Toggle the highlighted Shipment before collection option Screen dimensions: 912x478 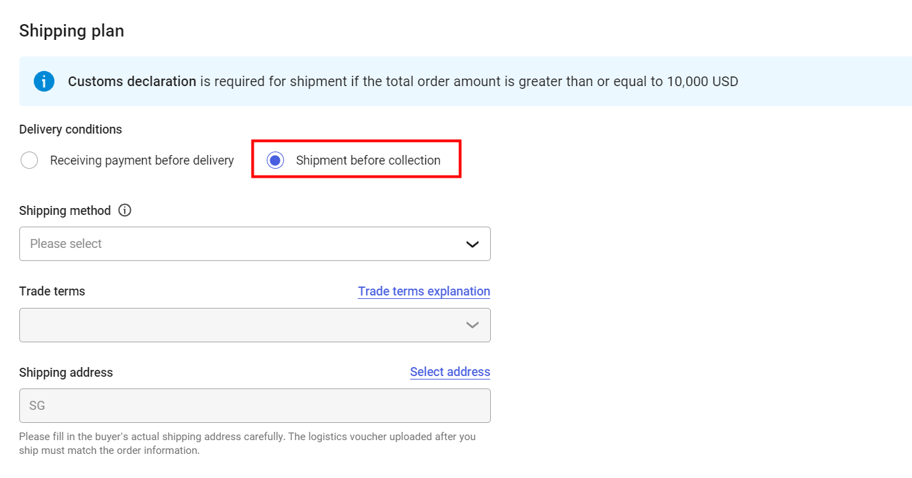(275, 160)
